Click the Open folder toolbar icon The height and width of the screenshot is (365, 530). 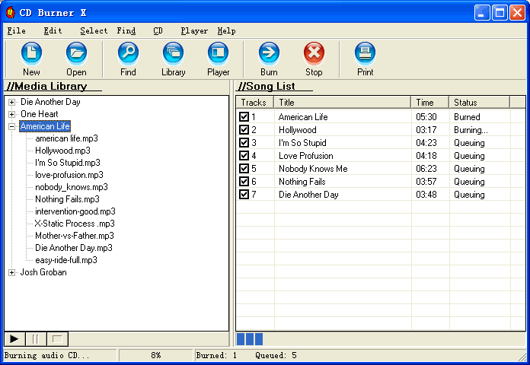tap(76, 53)
